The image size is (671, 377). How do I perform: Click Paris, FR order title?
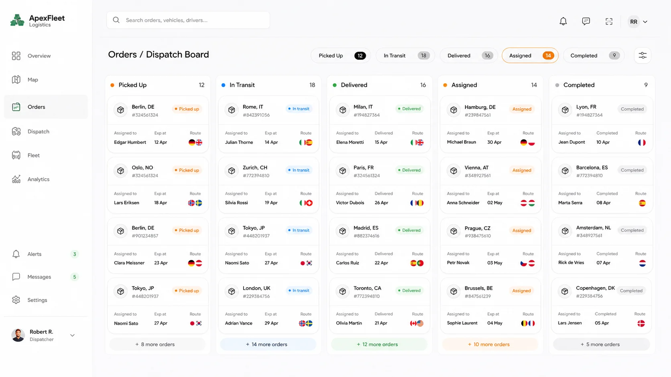[x=364, y=167]
